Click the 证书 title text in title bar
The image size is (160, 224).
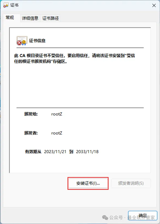coord(14,5)
